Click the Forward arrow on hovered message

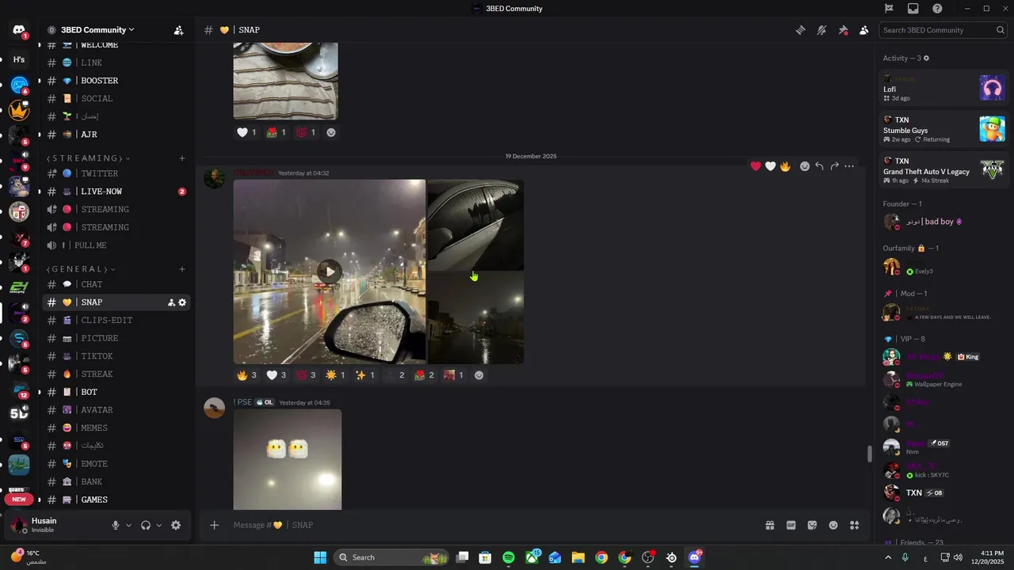tap(834, 166)
